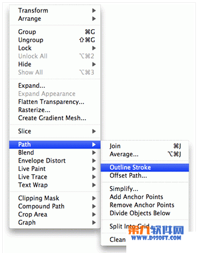Viewport: 206px width, 253px height.
Task: Open the Live Paint submenu
Action: point(55,169)
